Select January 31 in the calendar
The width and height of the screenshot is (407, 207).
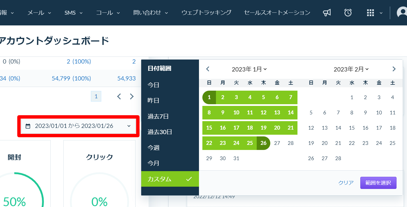[236, 158]
